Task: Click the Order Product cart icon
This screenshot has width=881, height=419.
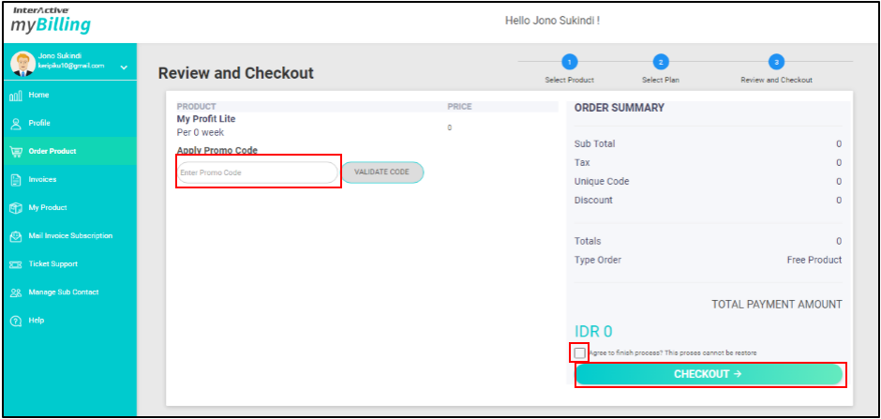Action: click(x=15, y=152)
